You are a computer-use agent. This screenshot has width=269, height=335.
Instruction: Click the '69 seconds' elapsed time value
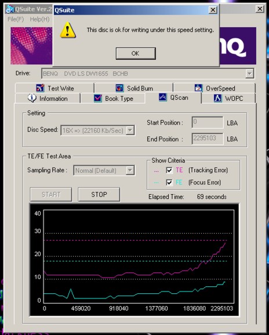212,196
